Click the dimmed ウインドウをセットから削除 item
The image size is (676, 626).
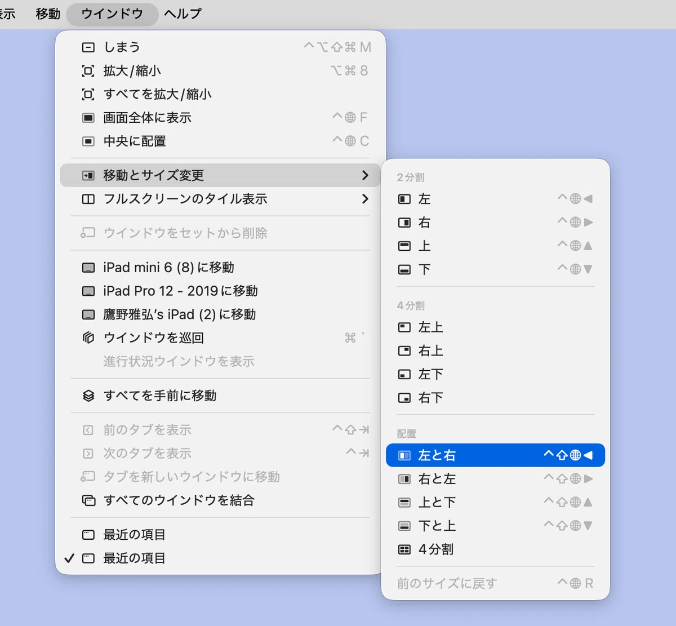[x=220, y=233]
